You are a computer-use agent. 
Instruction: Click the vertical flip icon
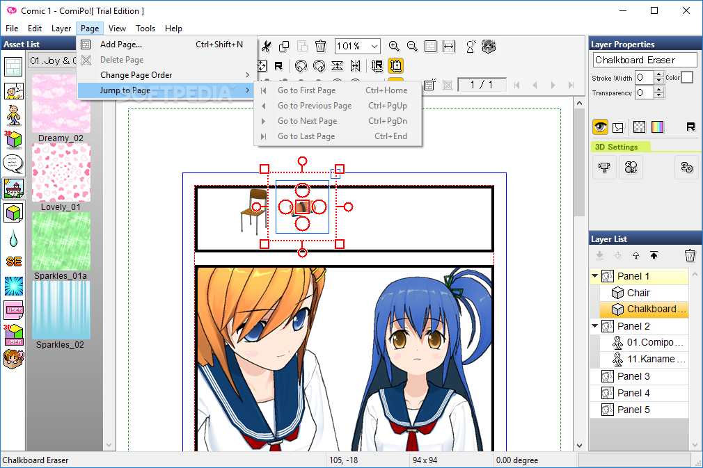click(x=337, y=66)
